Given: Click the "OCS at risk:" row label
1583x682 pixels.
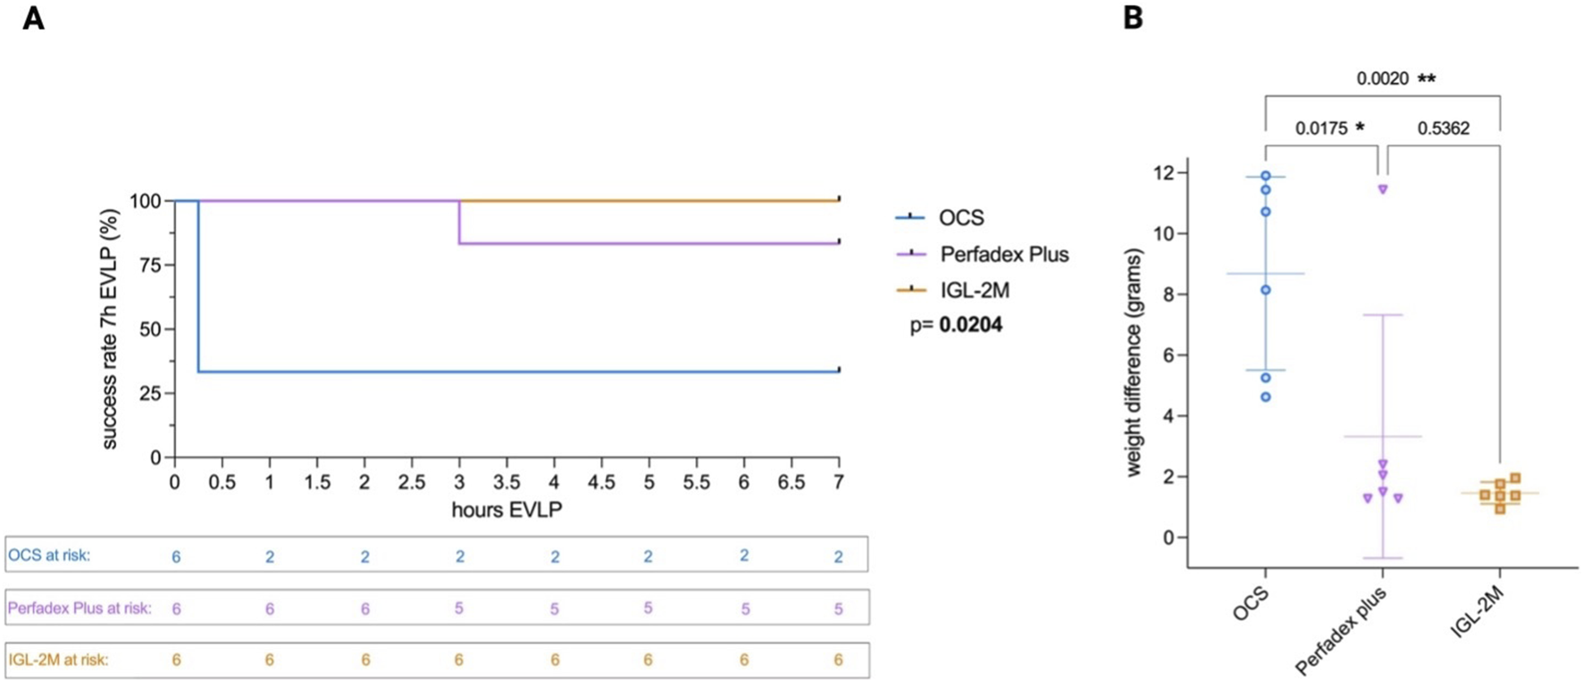Looking at the screenshot, I should pyautogui.click(x=49, y=555).
